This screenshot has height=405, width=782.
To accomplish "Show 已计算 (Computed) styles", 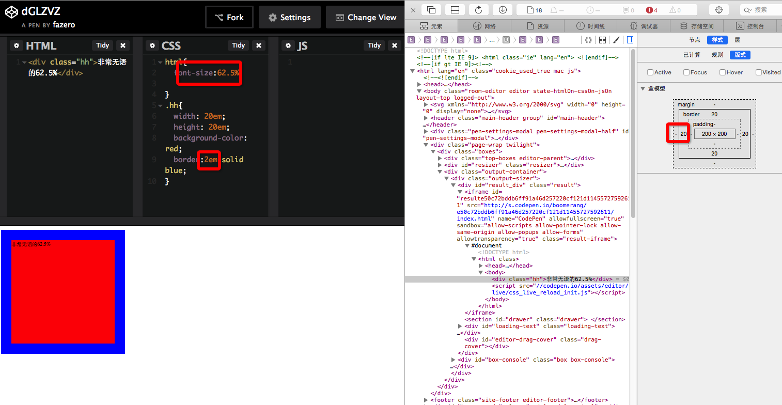I will (x=692, y=55).
